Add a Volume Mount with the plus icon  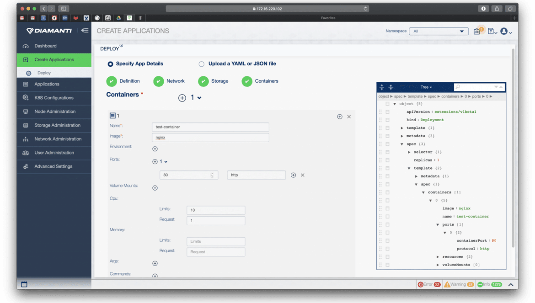pyautogui.click(x=155, y=188)
